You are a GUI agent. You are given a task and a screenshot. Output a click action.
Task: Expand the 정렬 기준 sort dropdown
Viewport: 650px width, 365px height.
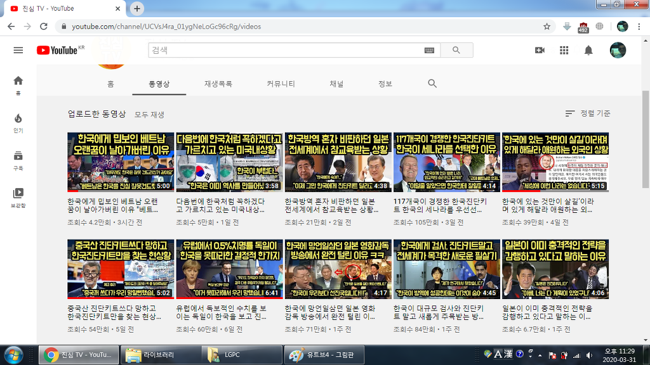point(587,113)
